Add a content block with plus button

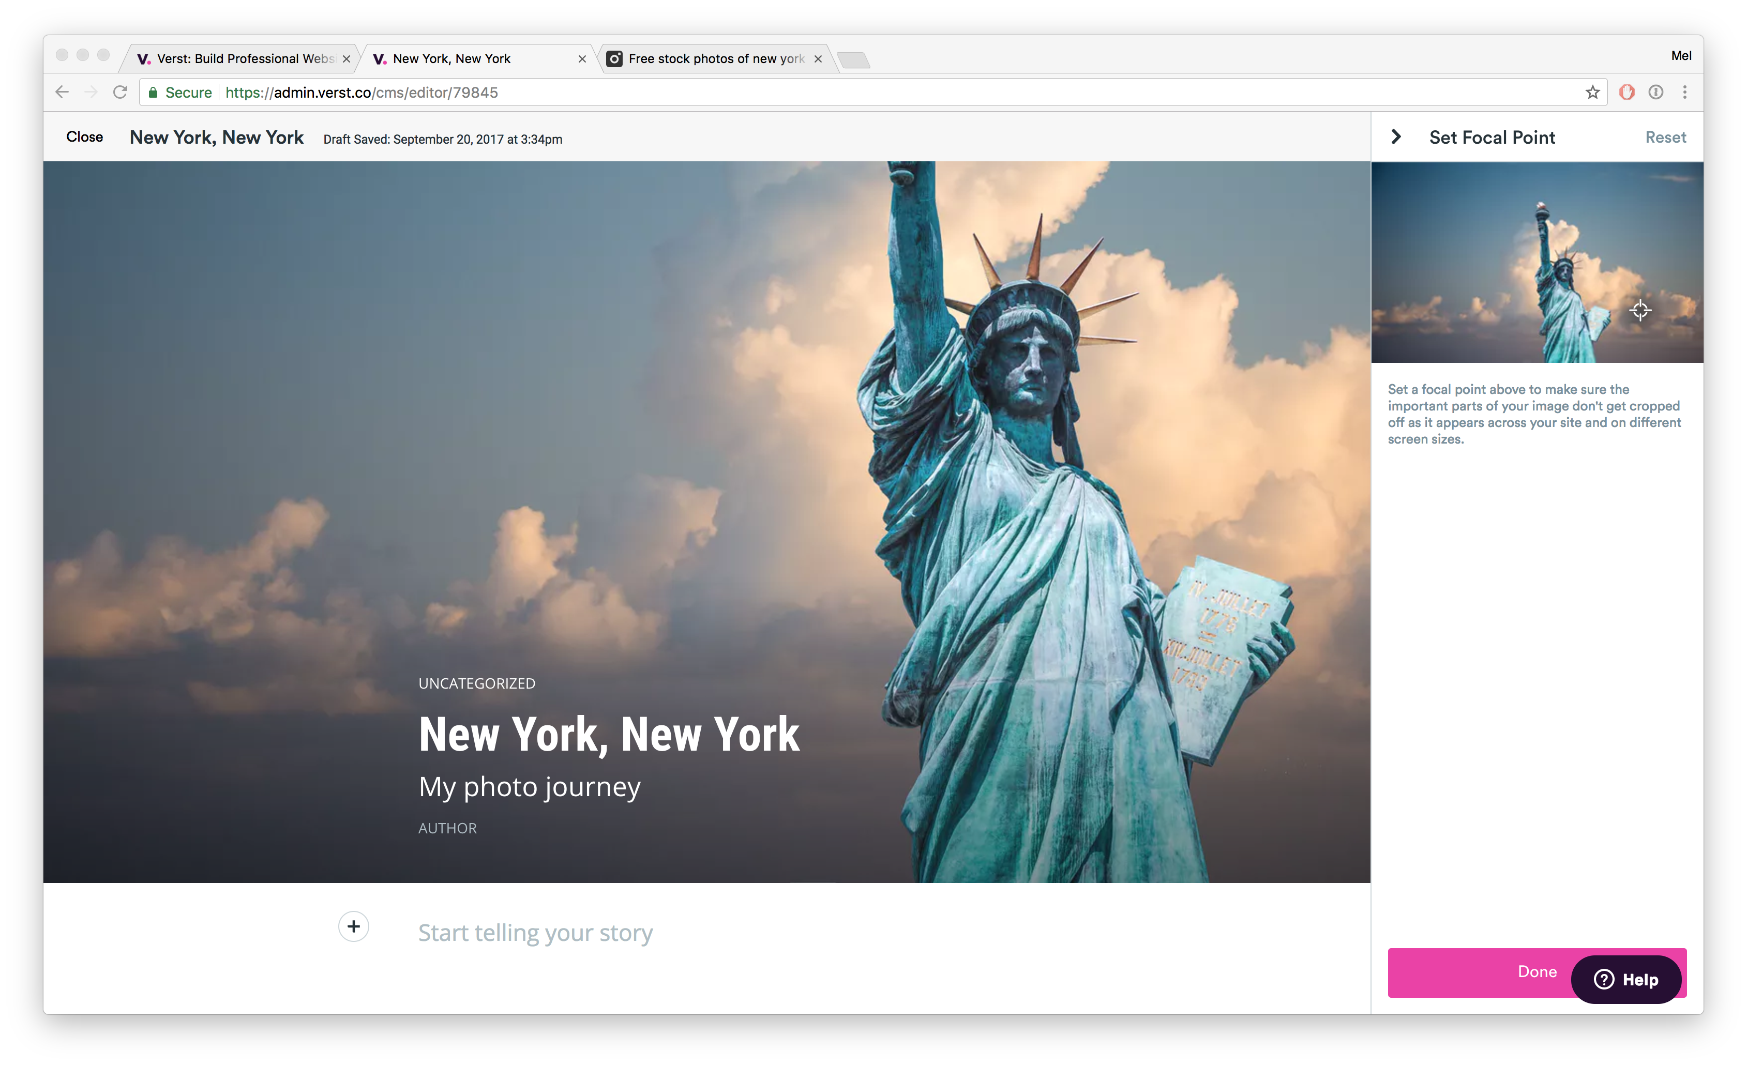click(x=353, y=926)
